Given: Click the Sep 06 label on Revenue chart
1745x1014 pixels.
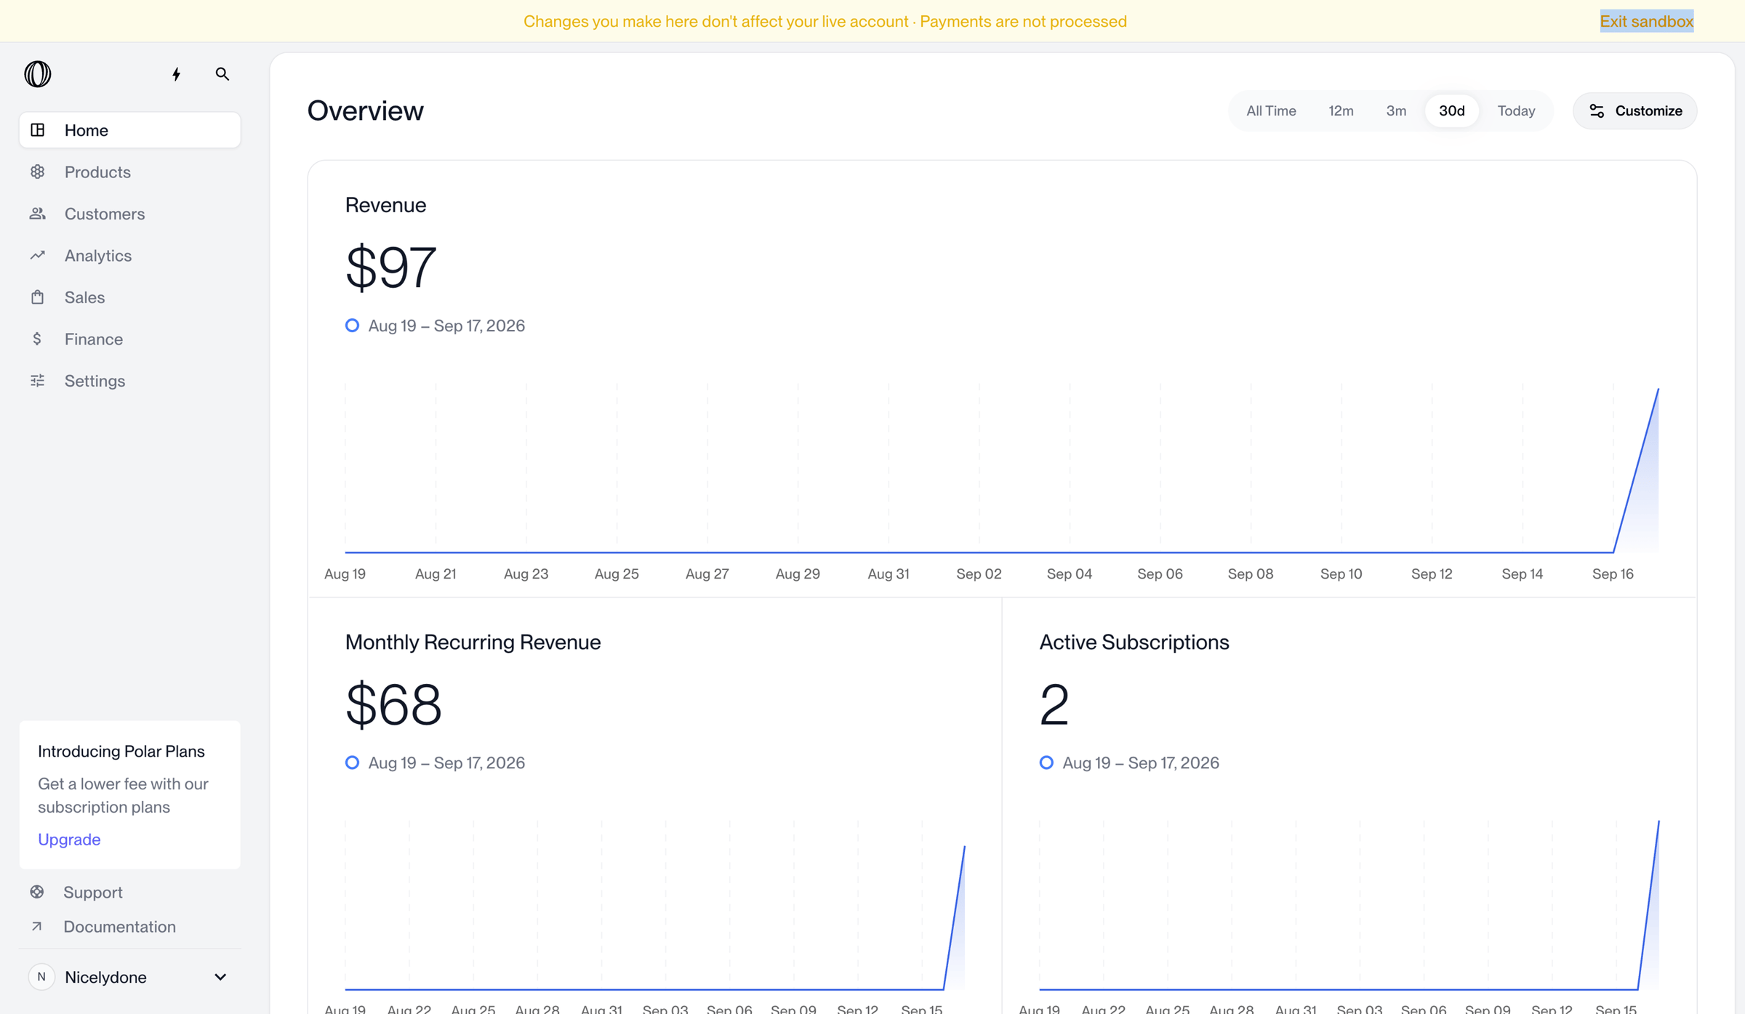Looking at the screenshot, I should tap(1160, 574).
